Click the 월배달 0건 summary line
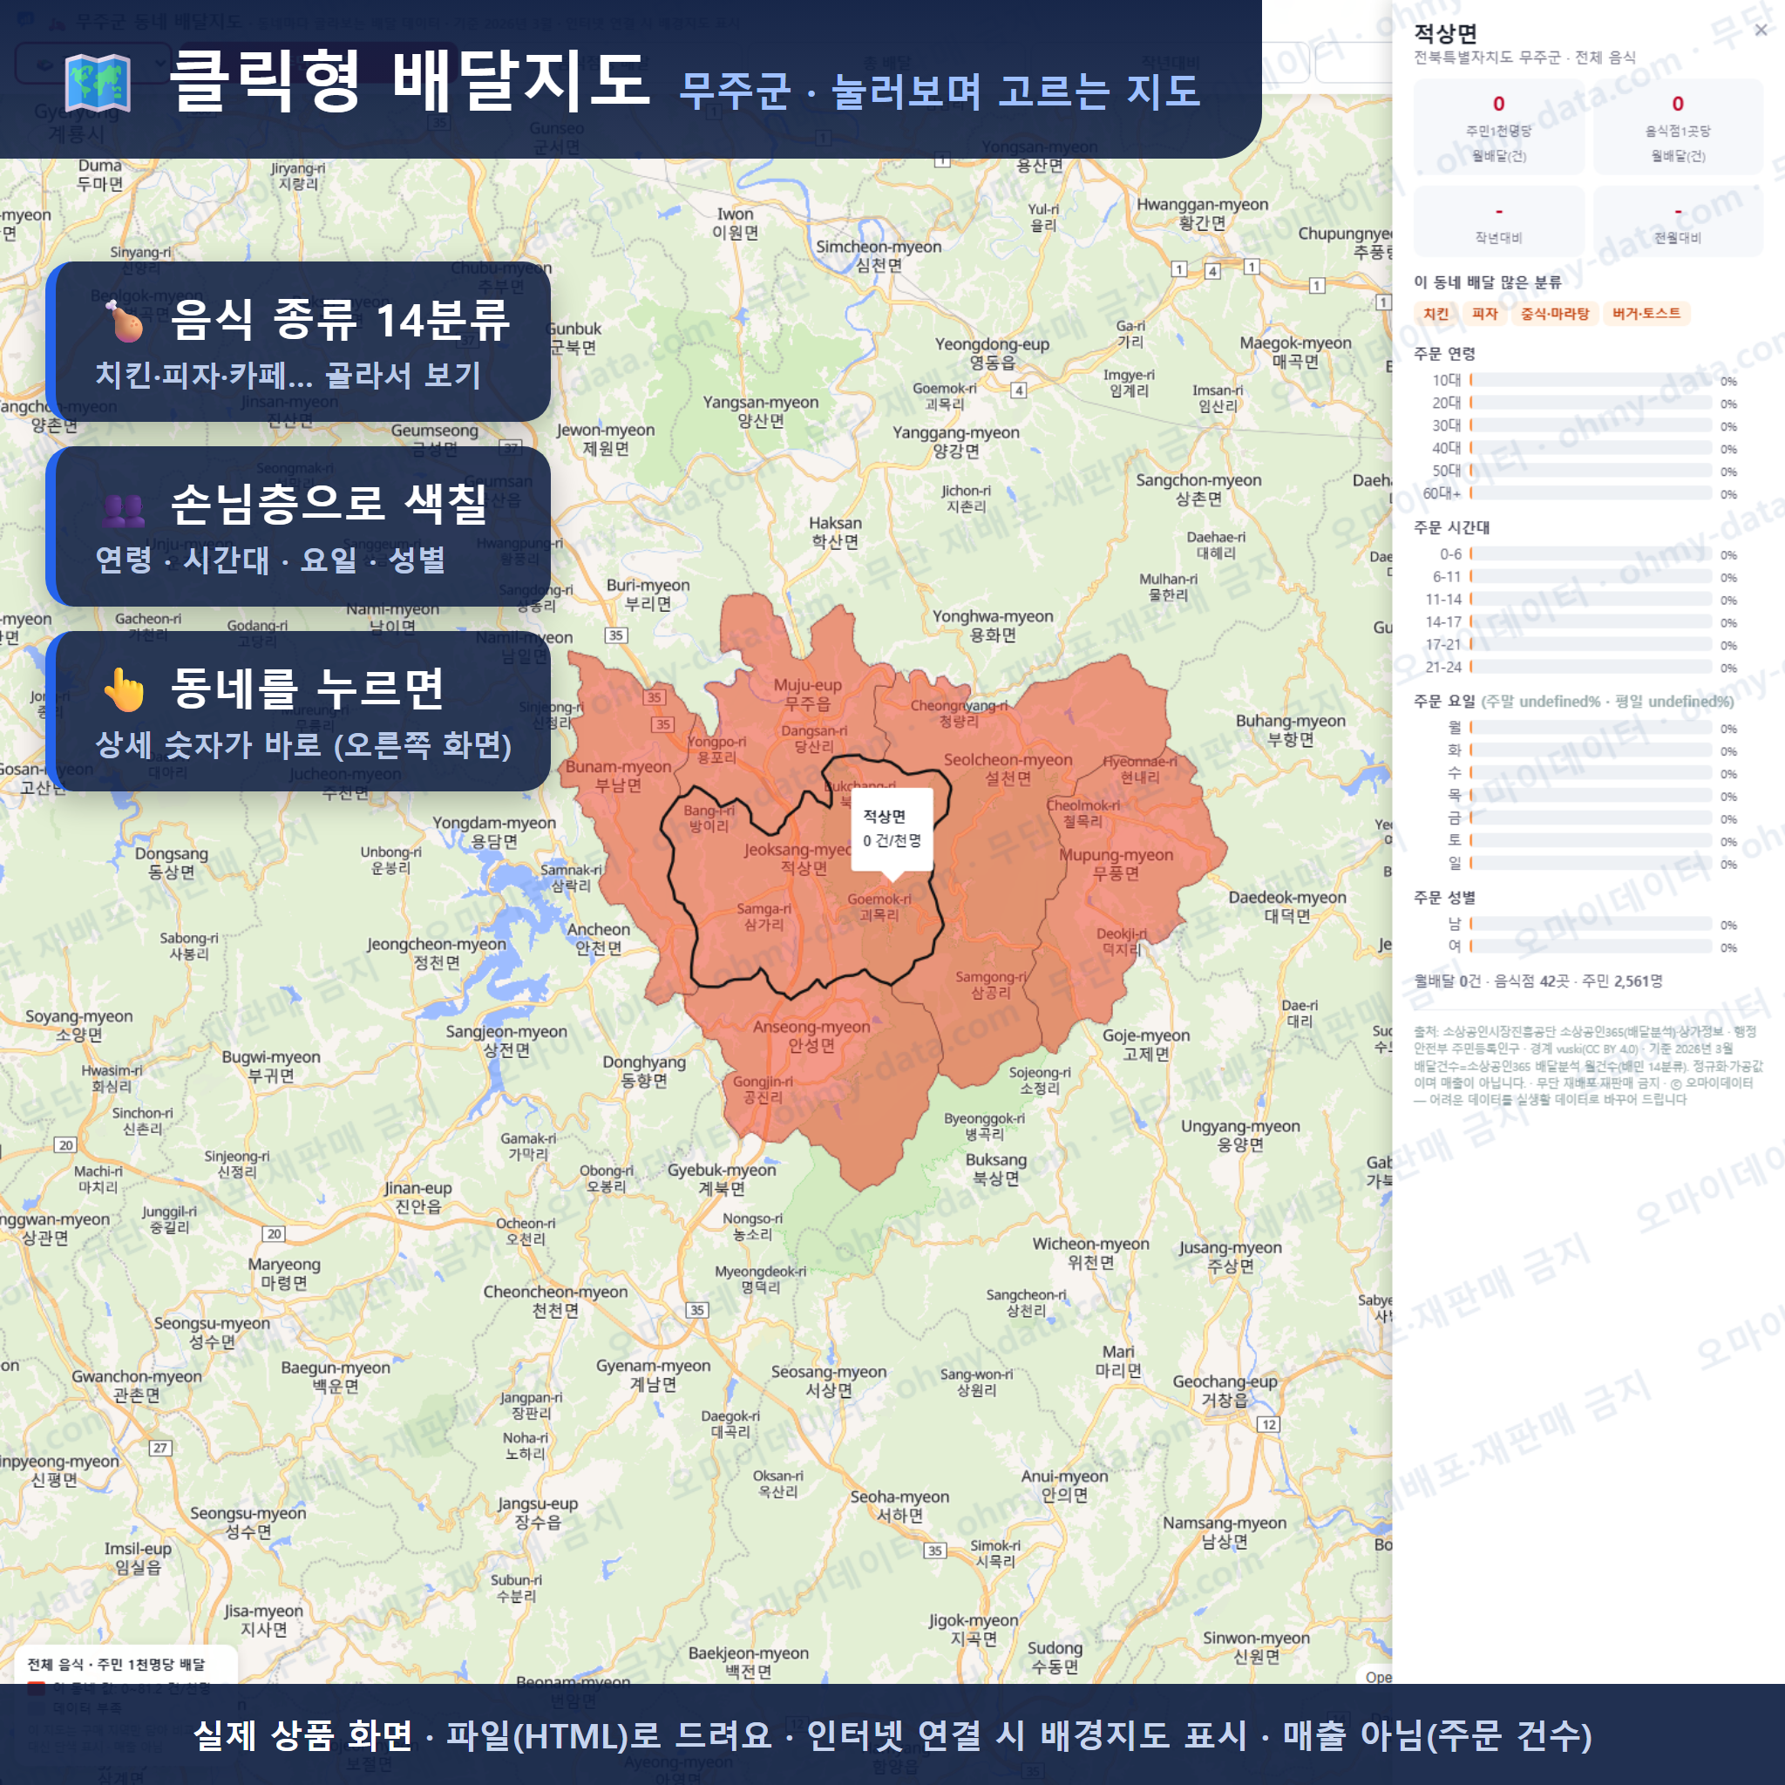 (x=1538, y=981)
